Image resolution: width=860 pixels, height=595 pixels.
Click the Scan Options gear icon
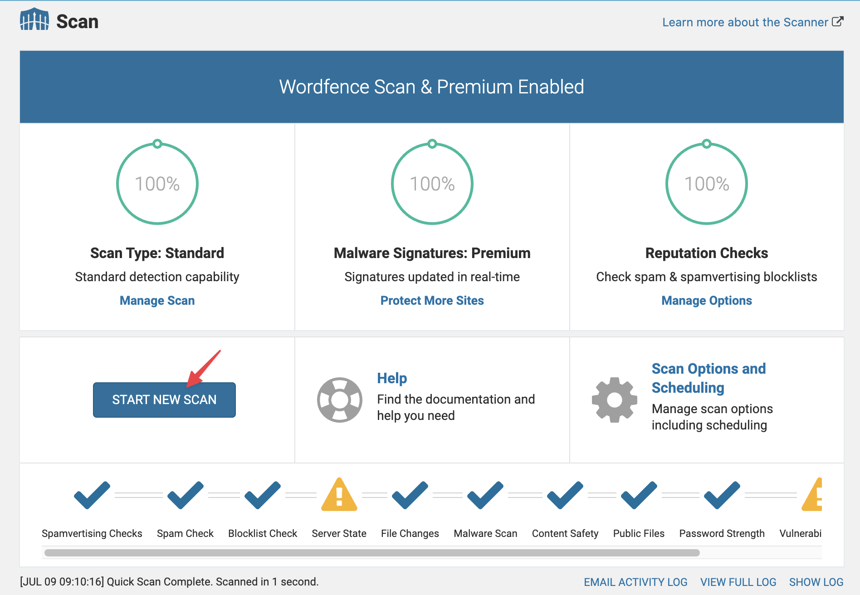point(614,400)
